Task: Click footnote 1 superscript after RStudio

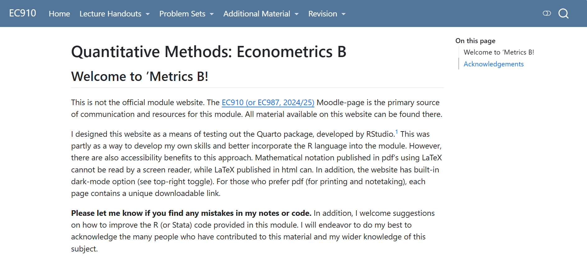Action: point(397,131)
